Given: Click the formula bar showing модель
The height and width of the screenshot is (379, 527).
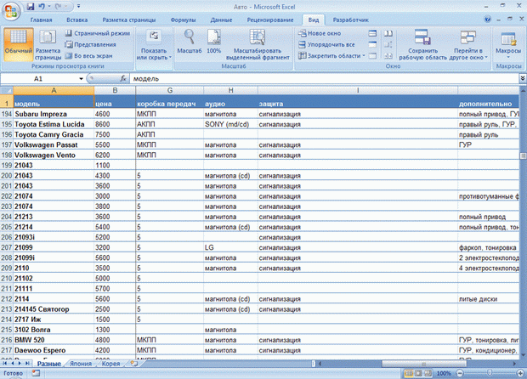Looking at the screenshot, I should (x=325, y=79).
